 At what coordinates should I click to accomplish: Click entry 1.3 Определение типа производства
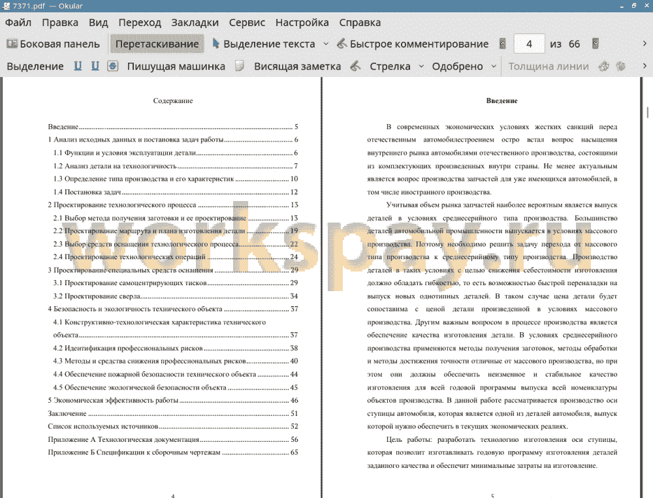pos(175,179)
